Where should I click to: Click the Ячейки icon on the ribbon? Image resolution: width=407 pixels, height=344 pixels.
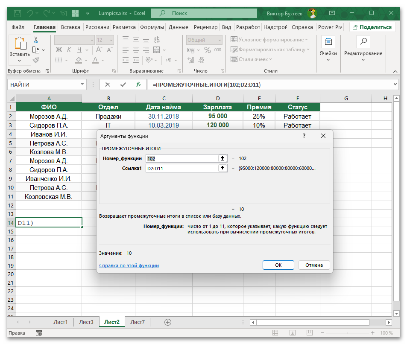point(328,41)
